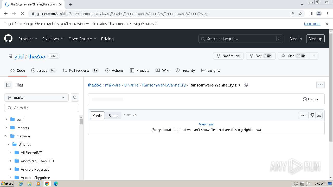This screenshot has width=333, height=187.
Task: Switch to the Code tab
Action: pos(18,70)
